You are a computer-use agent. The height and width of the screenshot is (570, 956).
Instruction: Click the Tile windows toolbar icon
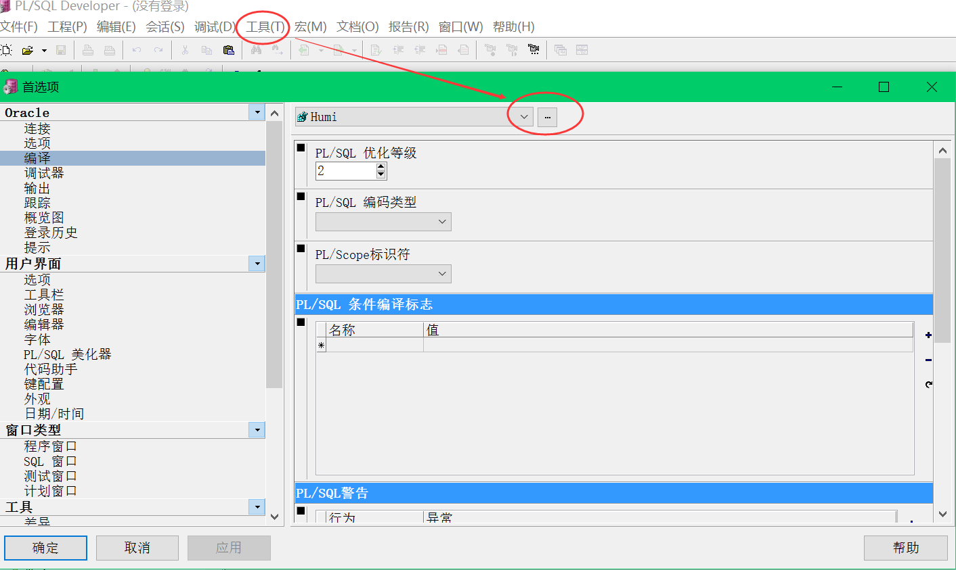click(582, 50)
